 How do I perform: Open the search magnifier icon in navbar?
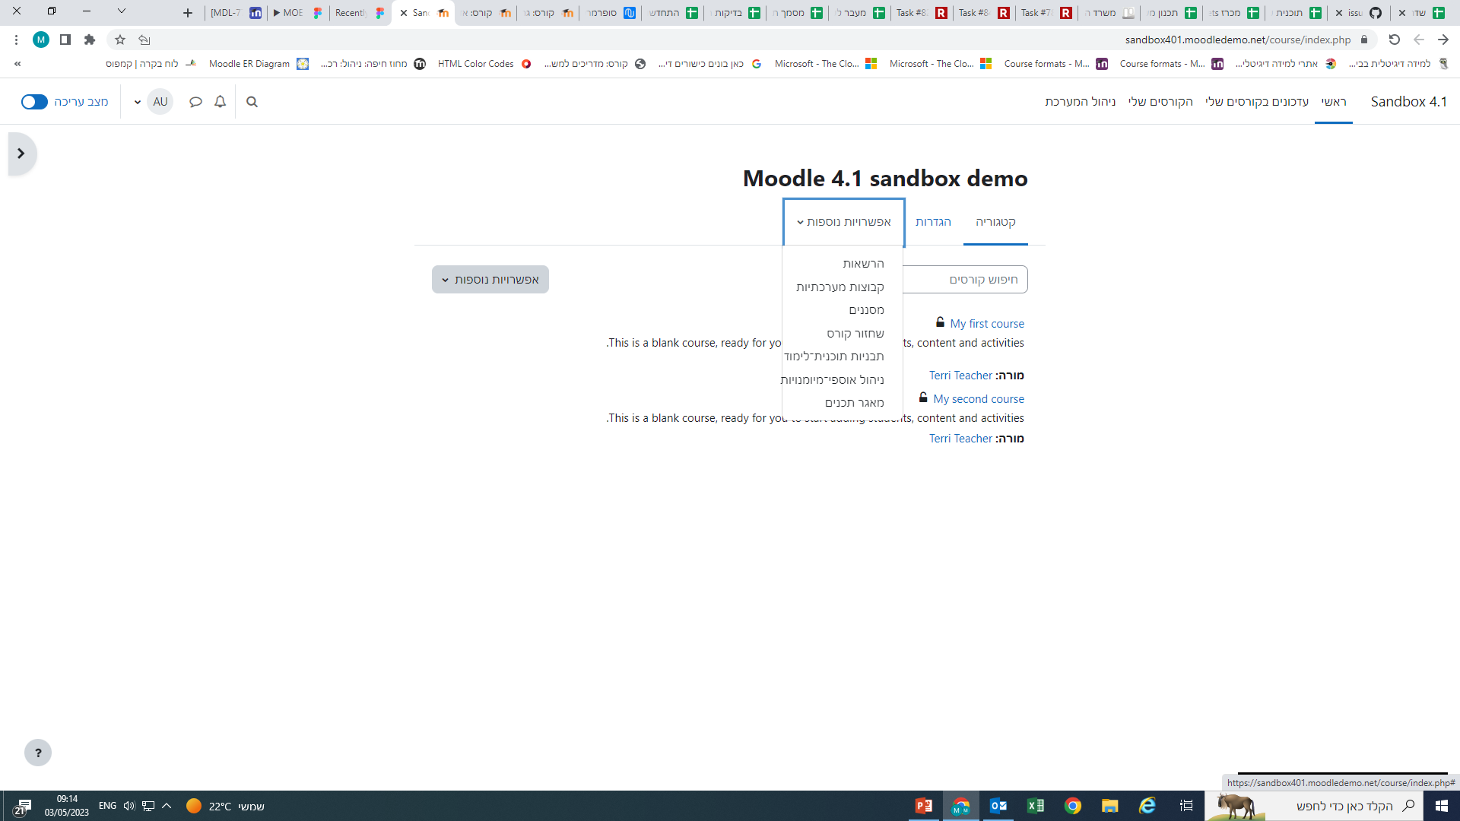(x=252, y=102)
